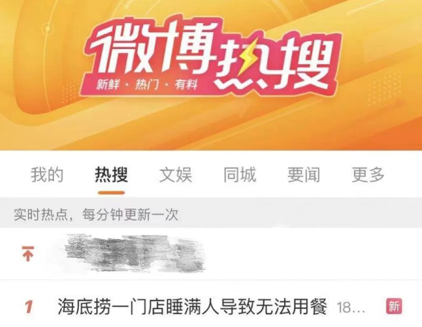
Task: Click the 新鲜·热门·有料 tagline
Action: point(147,85)
